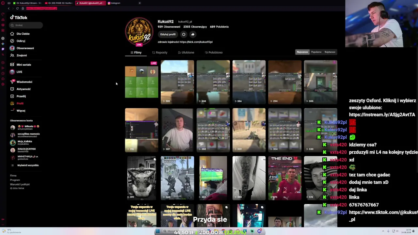Open the Windows Start menu
The image size is (418, 235).
click(x=158, y=231)
